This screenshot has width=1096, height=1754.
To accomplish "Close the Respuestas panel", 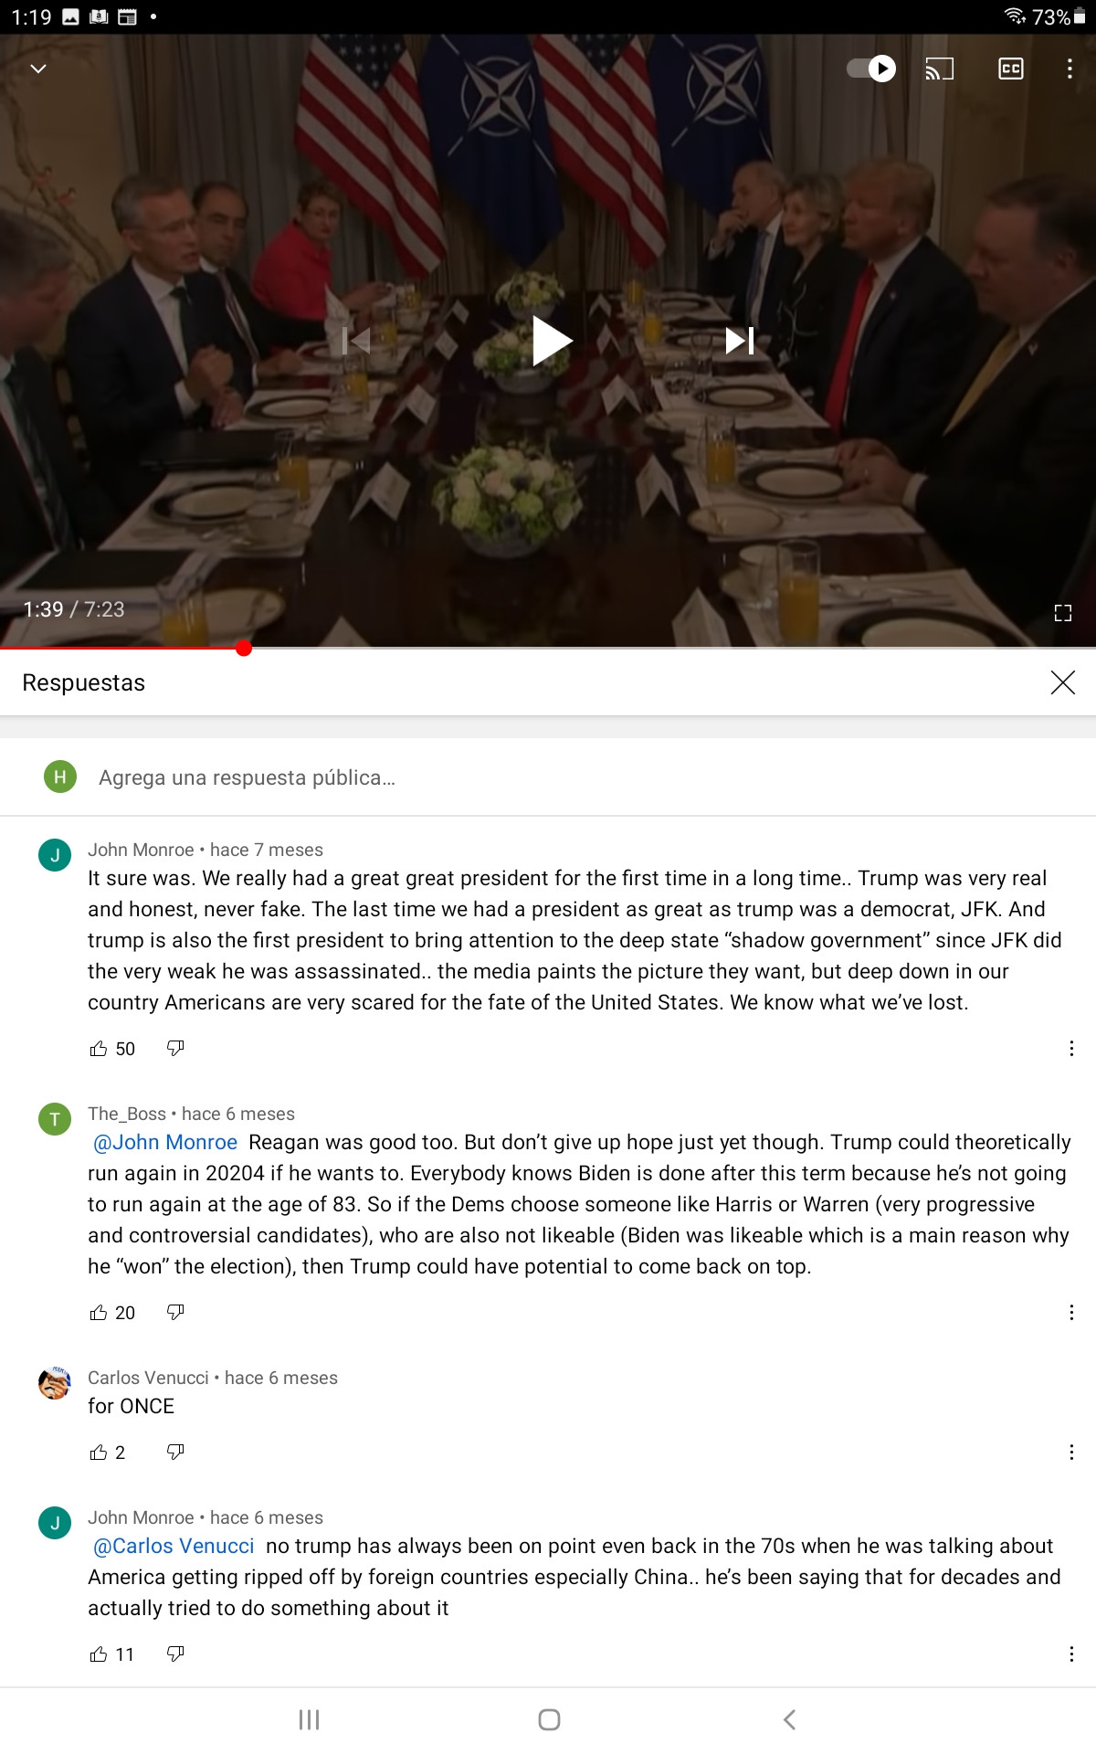I will pos(1062,682).
